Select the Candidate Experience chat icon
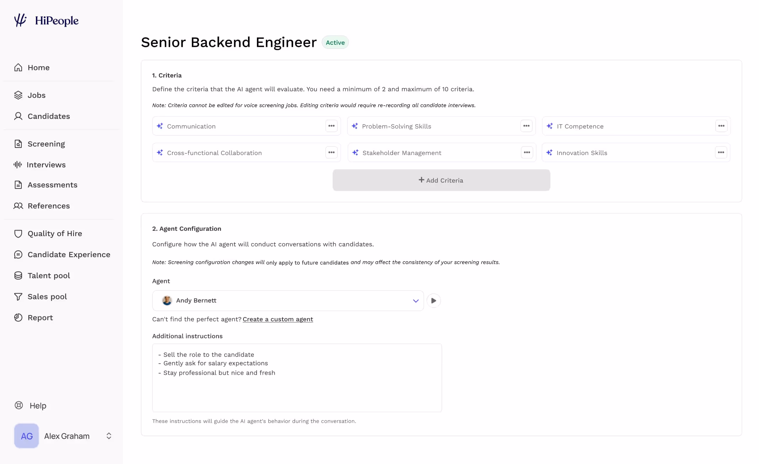 pos(18,254)
